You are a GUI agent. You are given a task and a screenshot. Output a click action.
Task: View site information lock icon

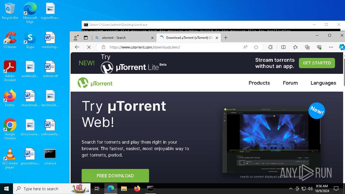click(103, 47)
